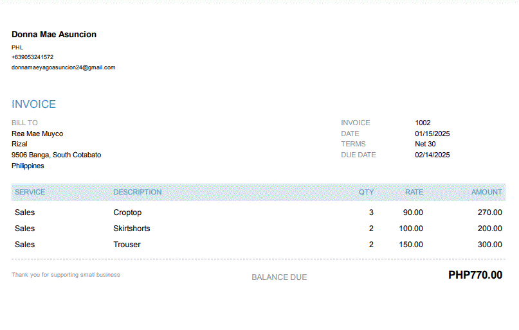The width and height of the screenshot is (519, 330).
Task: Click the Net 30 terms value
Action: point(425,144)
